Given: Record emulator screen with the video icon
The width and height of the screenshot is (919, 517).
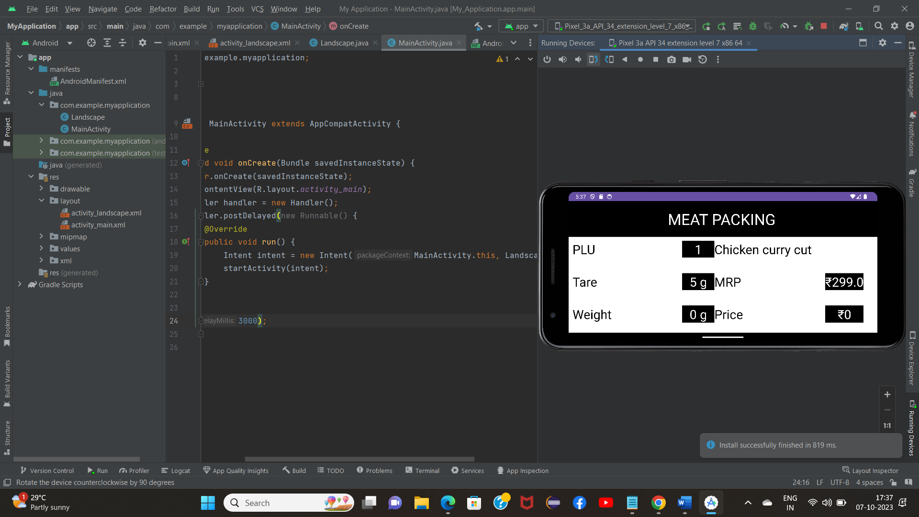Looking at the screenshot, I should click(x=687, y=59).
